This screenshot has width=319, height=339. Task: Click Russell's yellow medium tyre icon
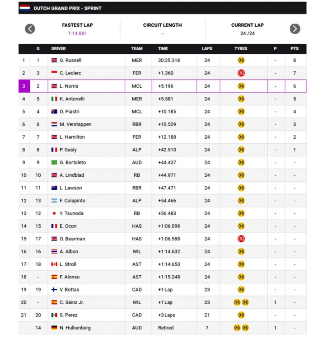point(241,60)
